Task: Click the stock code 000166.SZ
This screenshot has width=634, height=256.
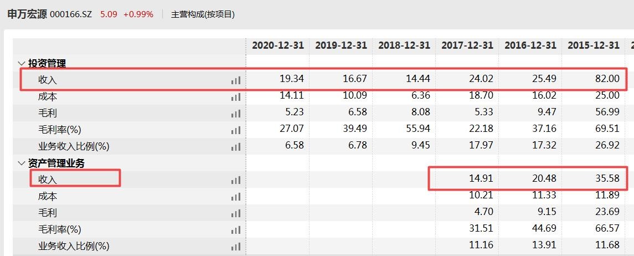Action: 71,14
